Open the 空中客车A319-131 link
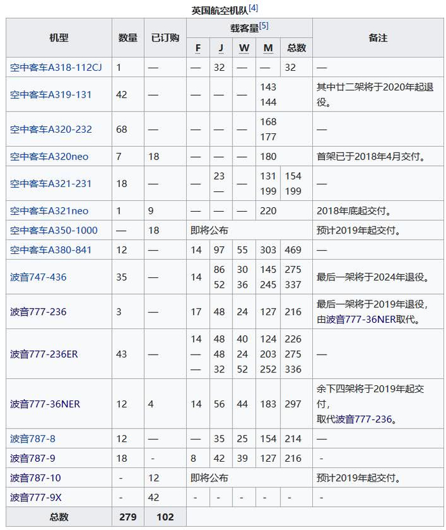Screen dimensions: 446x530 click(50, 94)
